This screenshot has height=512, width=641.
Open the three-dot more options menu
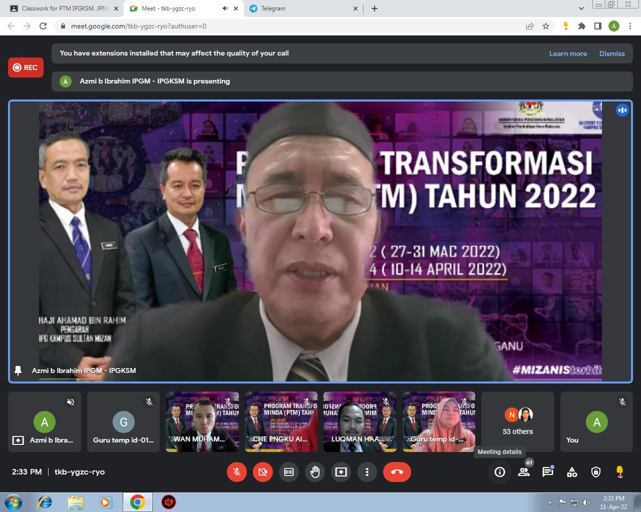(x=367, y=472)
